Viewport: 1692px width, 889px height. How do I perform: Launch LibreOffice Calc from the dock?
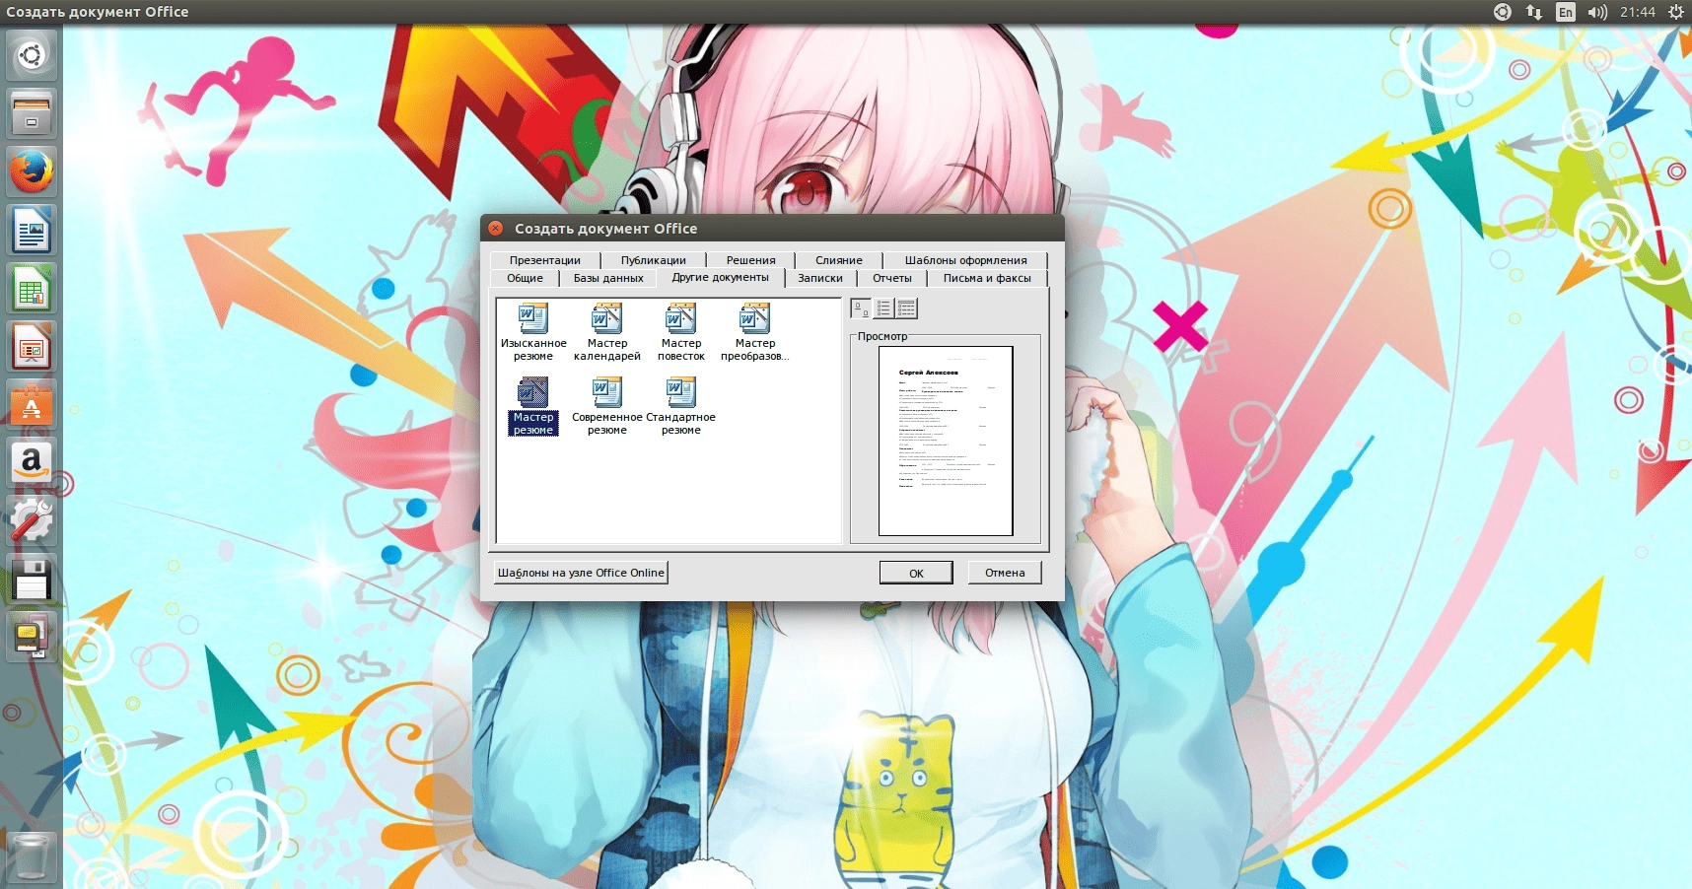click(x=32, y=289)
